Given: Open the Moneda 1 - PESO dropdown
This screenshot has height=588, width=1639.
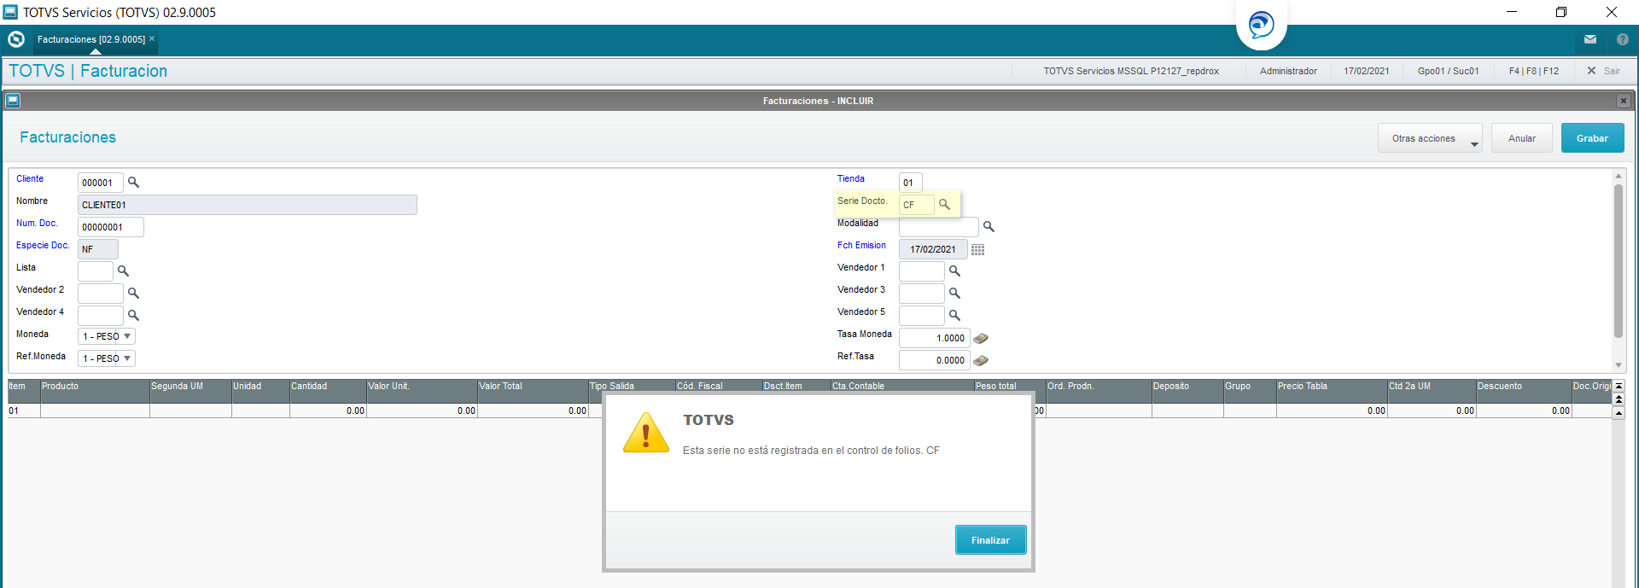Looking at the screenshot, I should click(107, 336).
